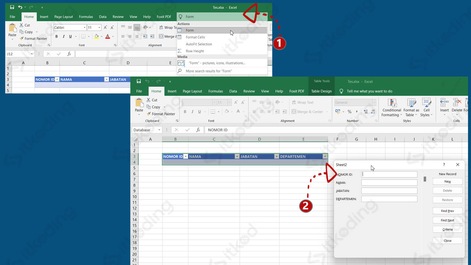
Task: Click NAMA field in Sheet2 form
Action: pos(389,183)
